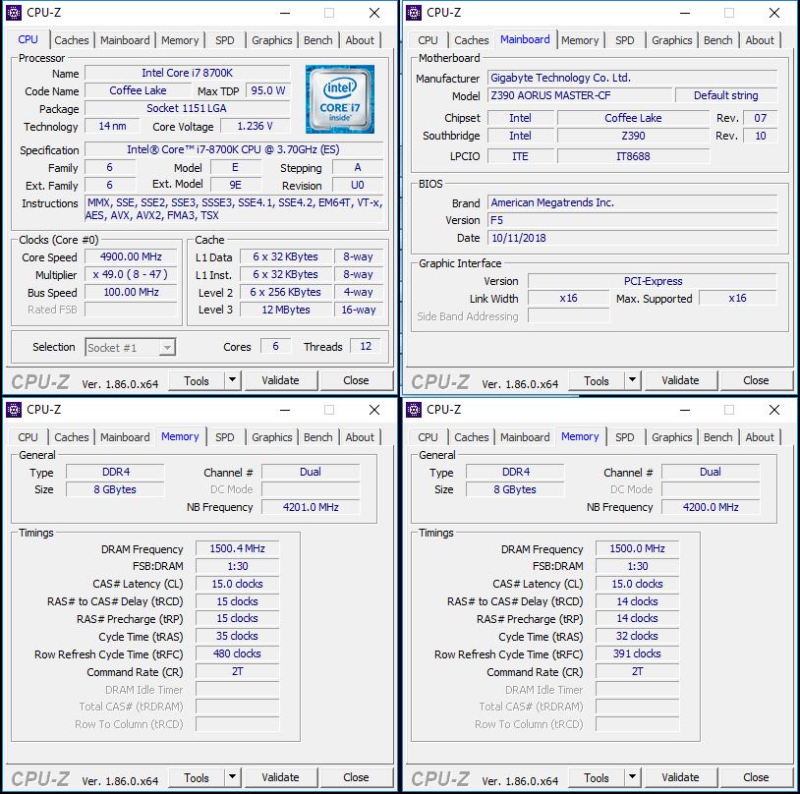The height and width of the screenshot is (794, 800).
Task: Click Validate button in bottom-left Memory window
Action: pos(281,777)
